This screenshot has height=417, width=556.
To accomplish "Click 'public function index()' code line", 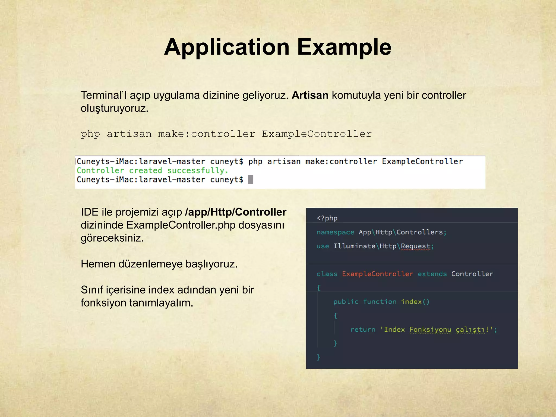I will [x=381, y=302].
